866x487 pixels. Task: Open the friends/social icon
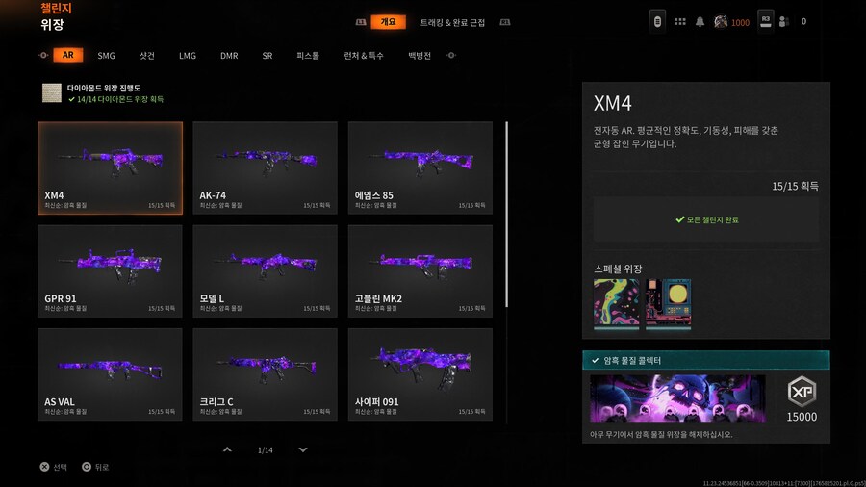tap(783, 21)
